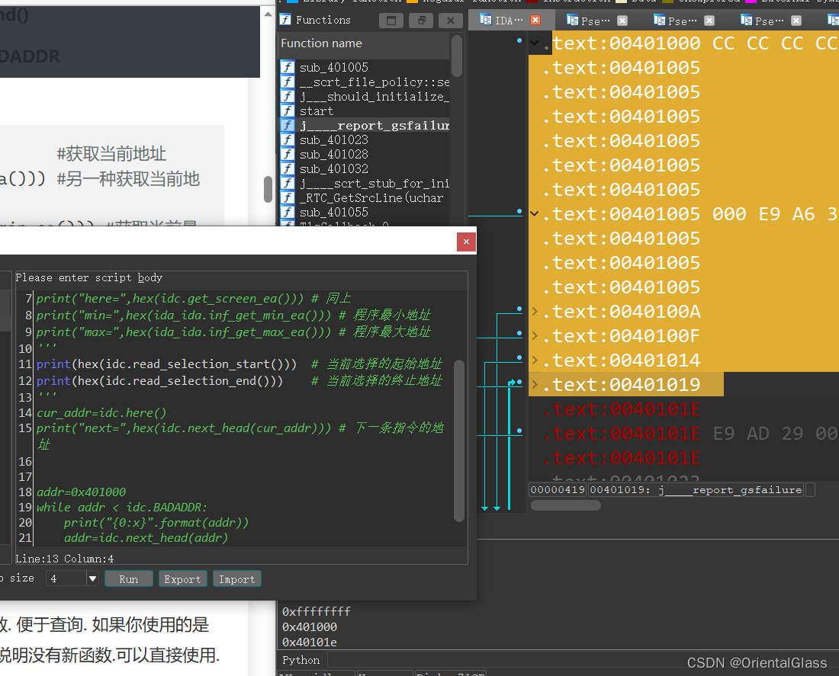Screen dimensions: 839x676
Task: Click the f icon beside sub_401005
Action: 286,67
